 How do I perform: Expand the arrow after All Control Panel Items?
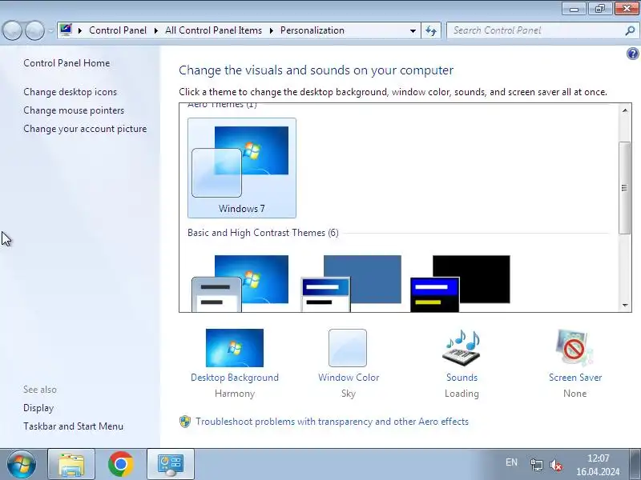click(271, 30)
